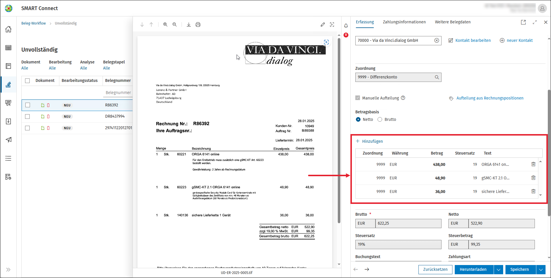Open the notifications bell icon
Screen dimensions: 551x278
click(346, 26)
